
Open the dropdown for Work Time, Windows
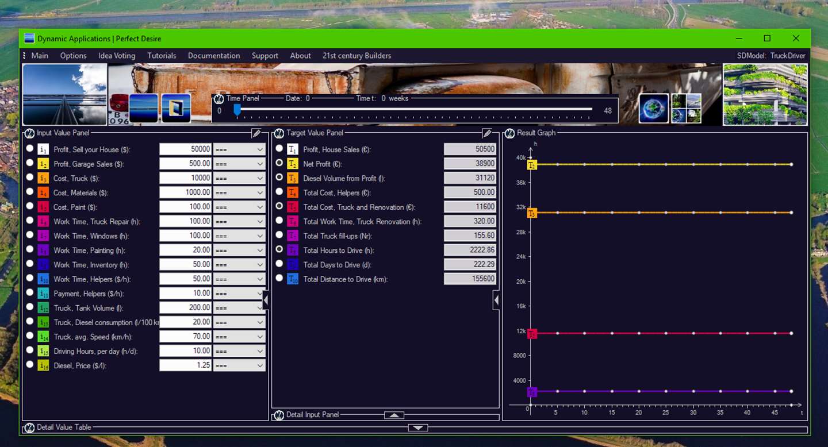click(x=239, y=236)
